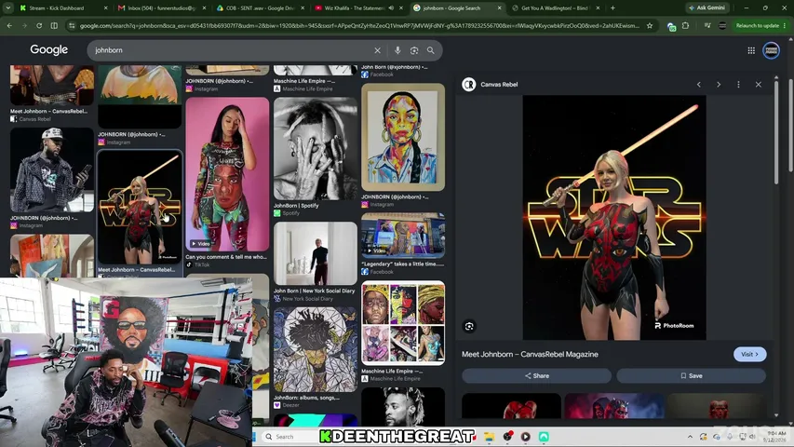Click the address bar URL
Screen dimensions: 794x447
tap(359, 25)
